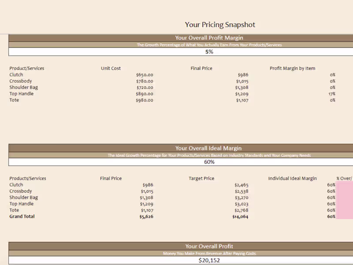The width and height of the screenshot is (353, 265).
Task: Click the Top Handle unit cost $890.00
Action: pyautogui.click(x=145, y=94)
